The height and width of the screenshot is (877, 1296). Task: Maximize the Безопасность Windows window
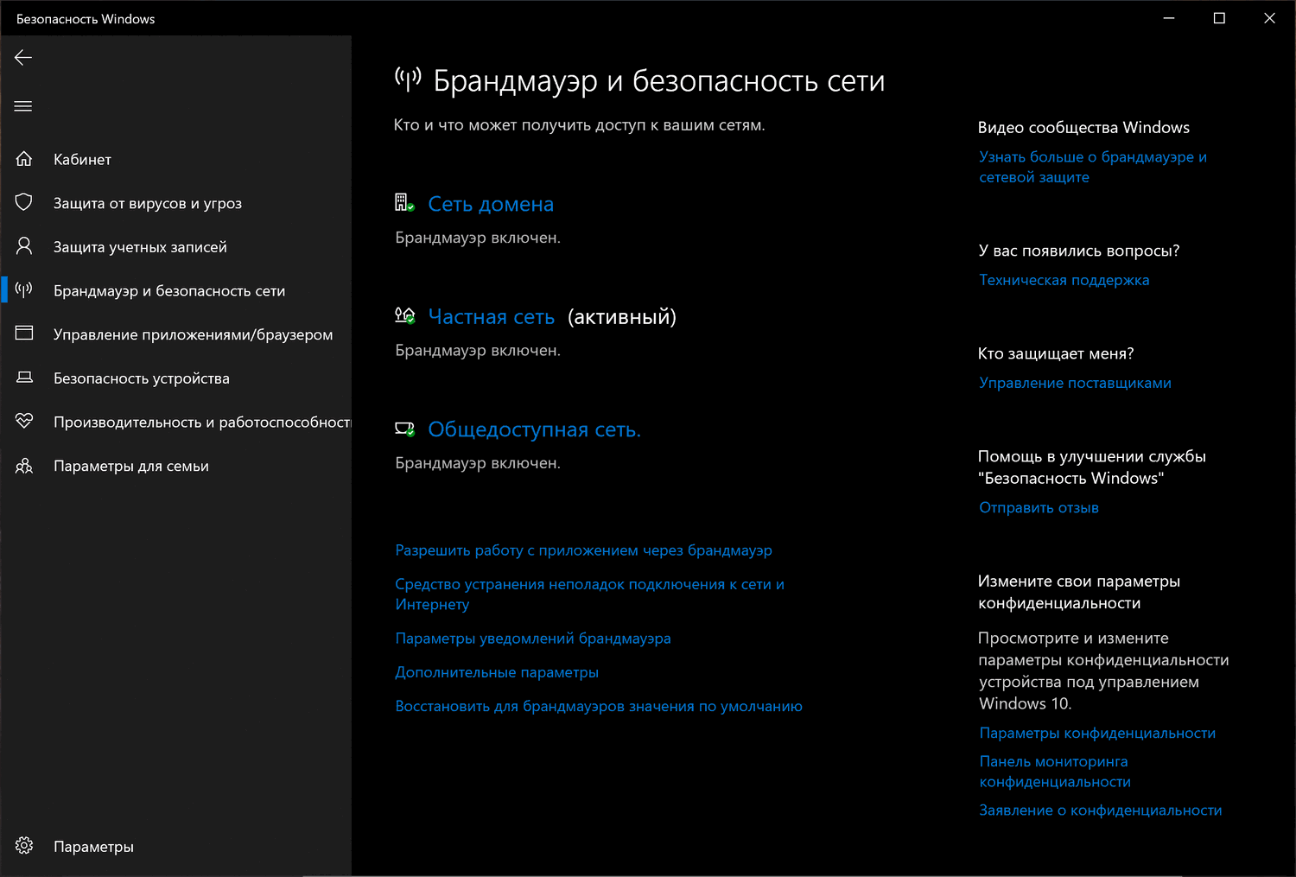pyautogui.click(x=1219, y=18)
